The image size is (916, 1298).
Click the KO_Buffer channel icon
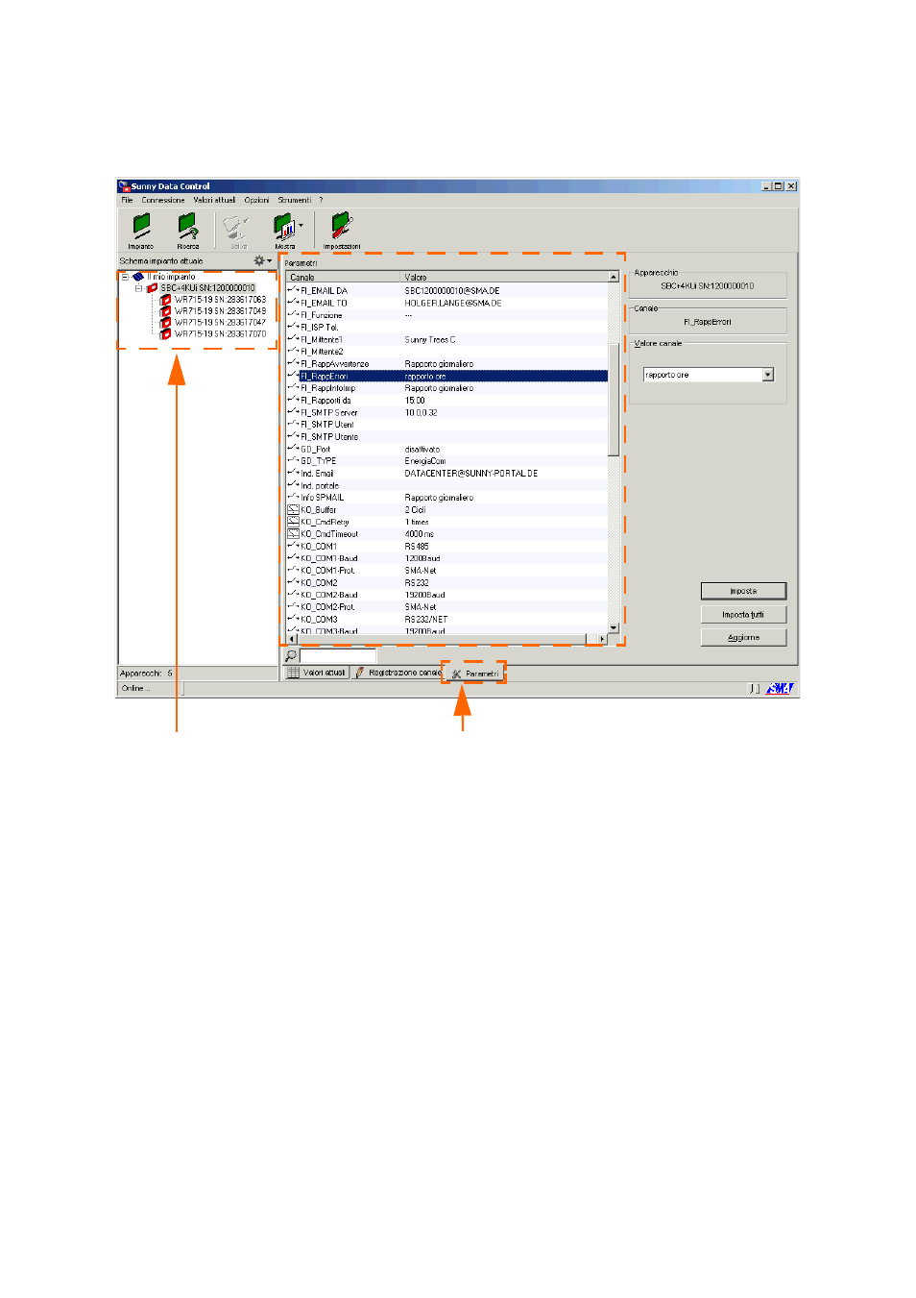[x=294, y=510]
